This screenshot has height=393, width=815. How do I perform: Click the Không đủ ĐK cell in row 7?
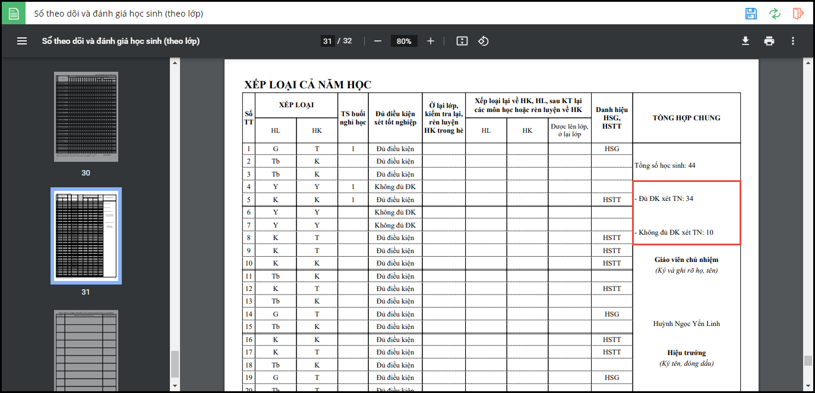(395, 225)
